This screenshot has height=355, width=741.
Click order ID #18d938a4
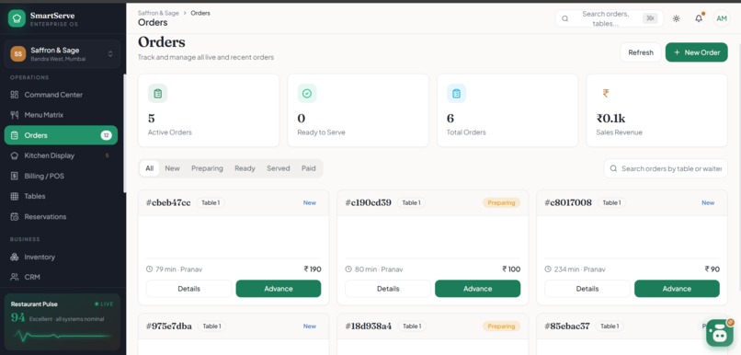(x=368, y=326)
